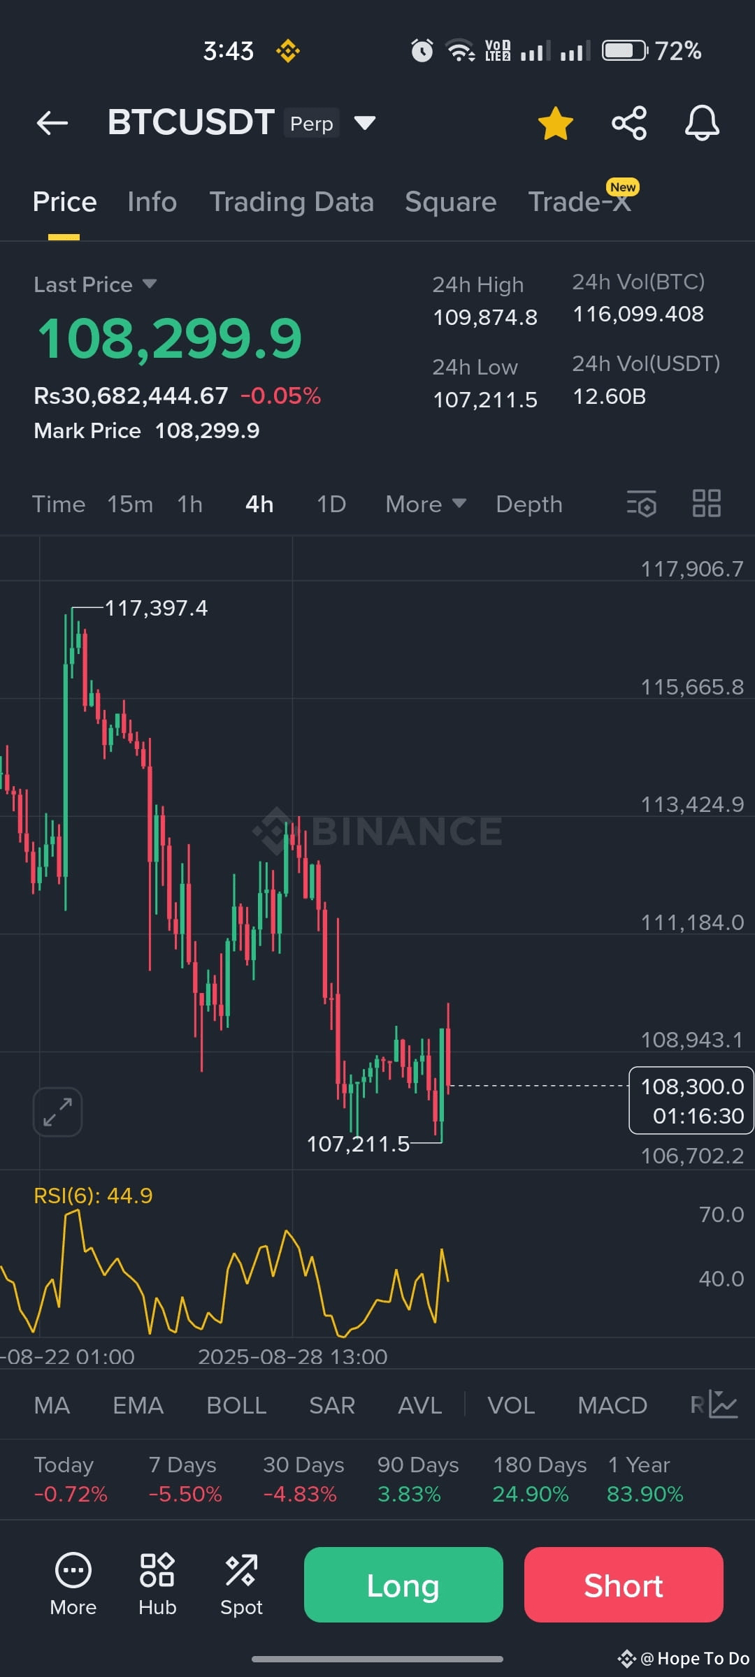Open the chart grid layout icon

pyautogui.click(x=706, y=503)
